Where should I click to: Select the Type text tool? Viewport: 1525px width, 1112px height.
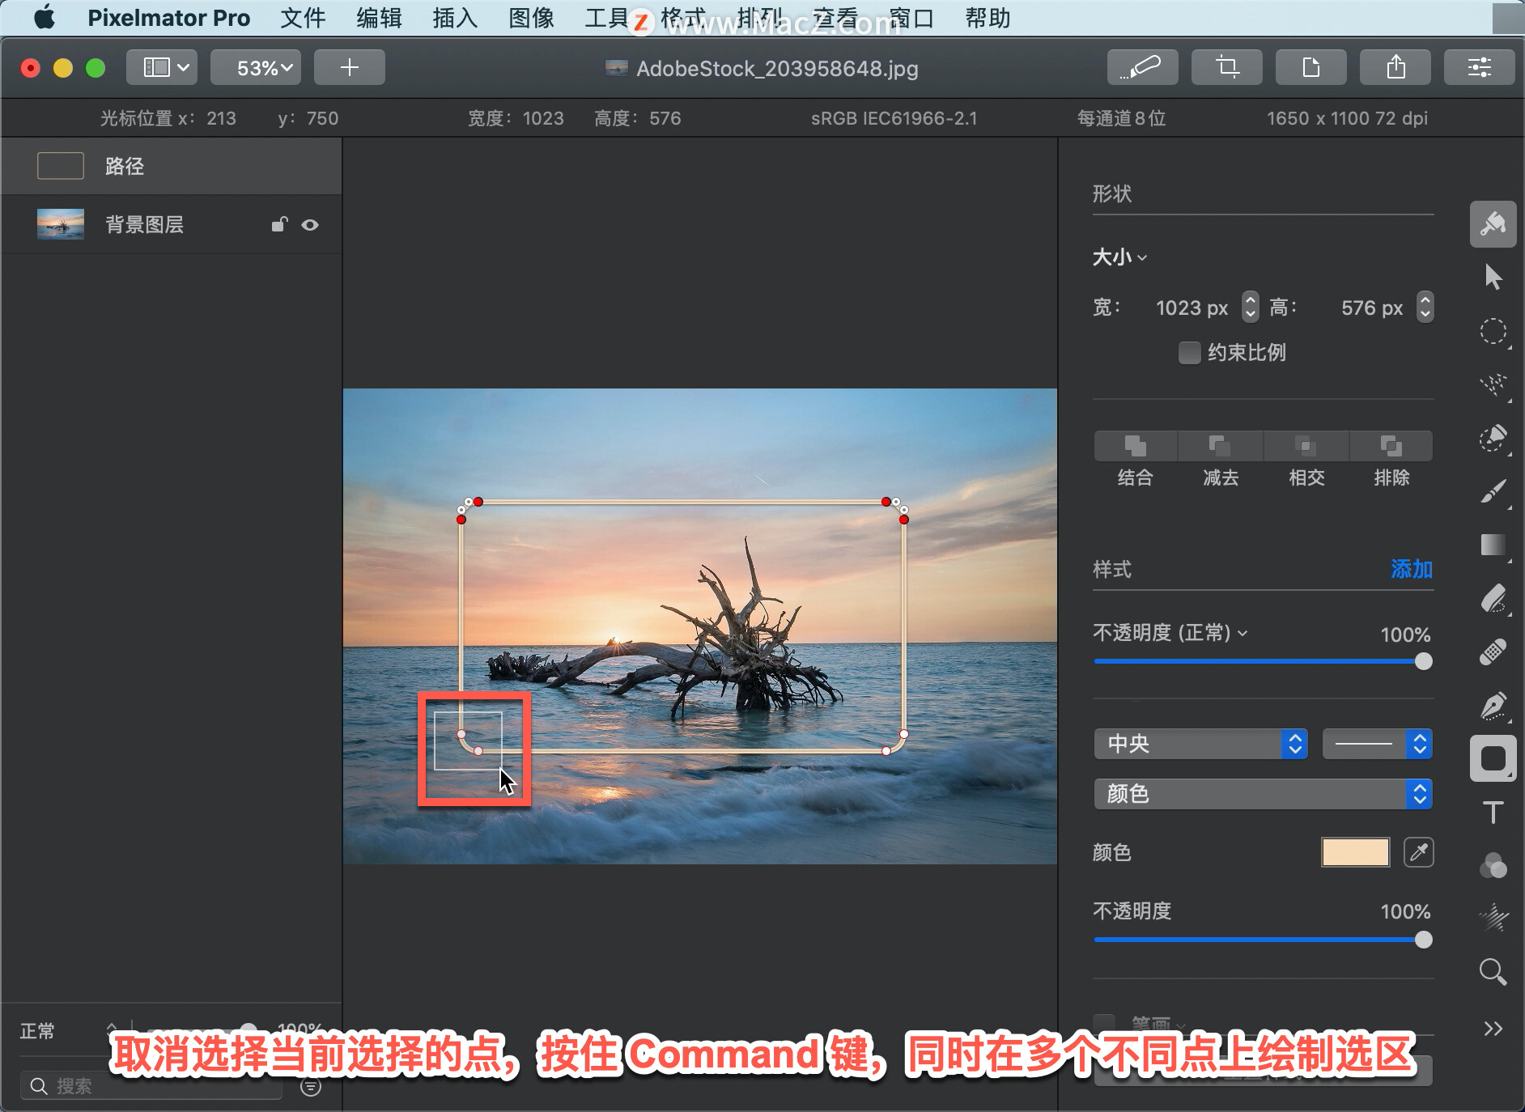coord(1493,812)
